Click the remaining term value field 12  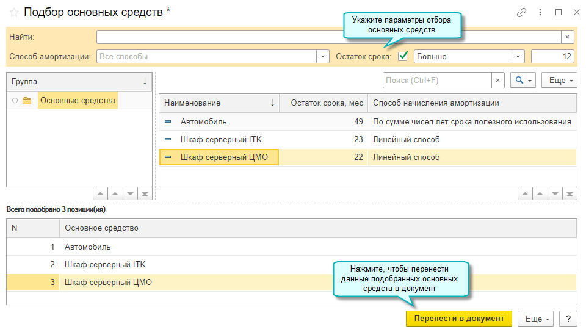point(552,57)
